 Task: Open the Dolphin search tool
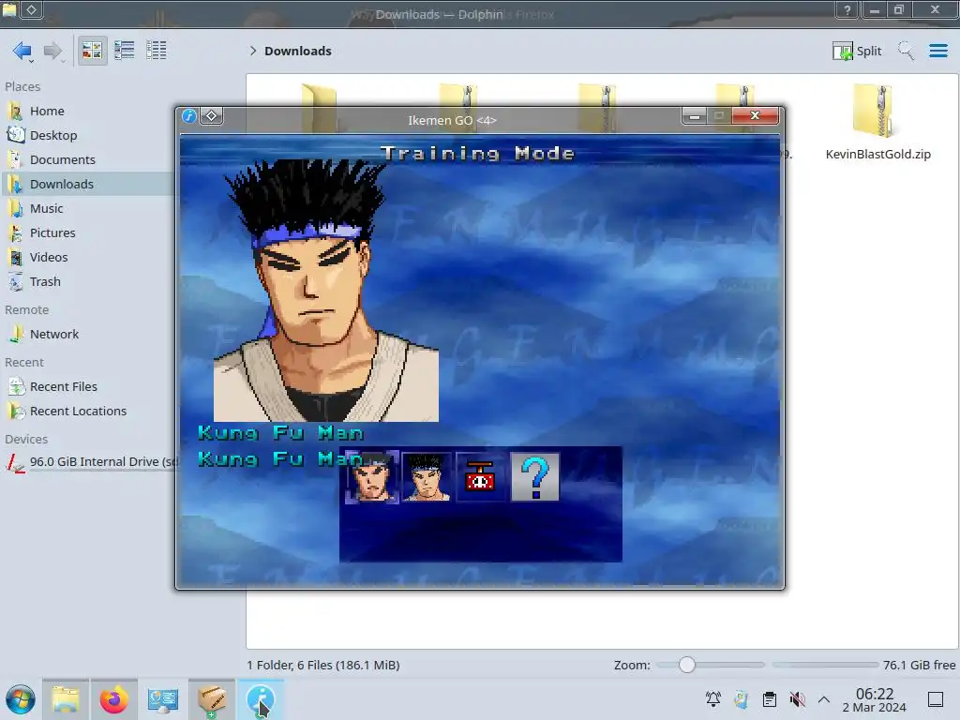tap(907, 51)
